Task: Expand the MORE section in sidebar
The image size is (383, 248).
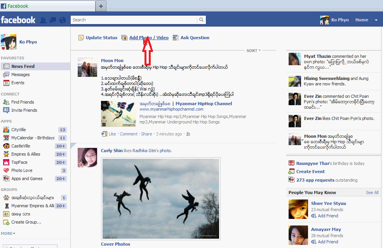Action: click(x=8, y=233)
